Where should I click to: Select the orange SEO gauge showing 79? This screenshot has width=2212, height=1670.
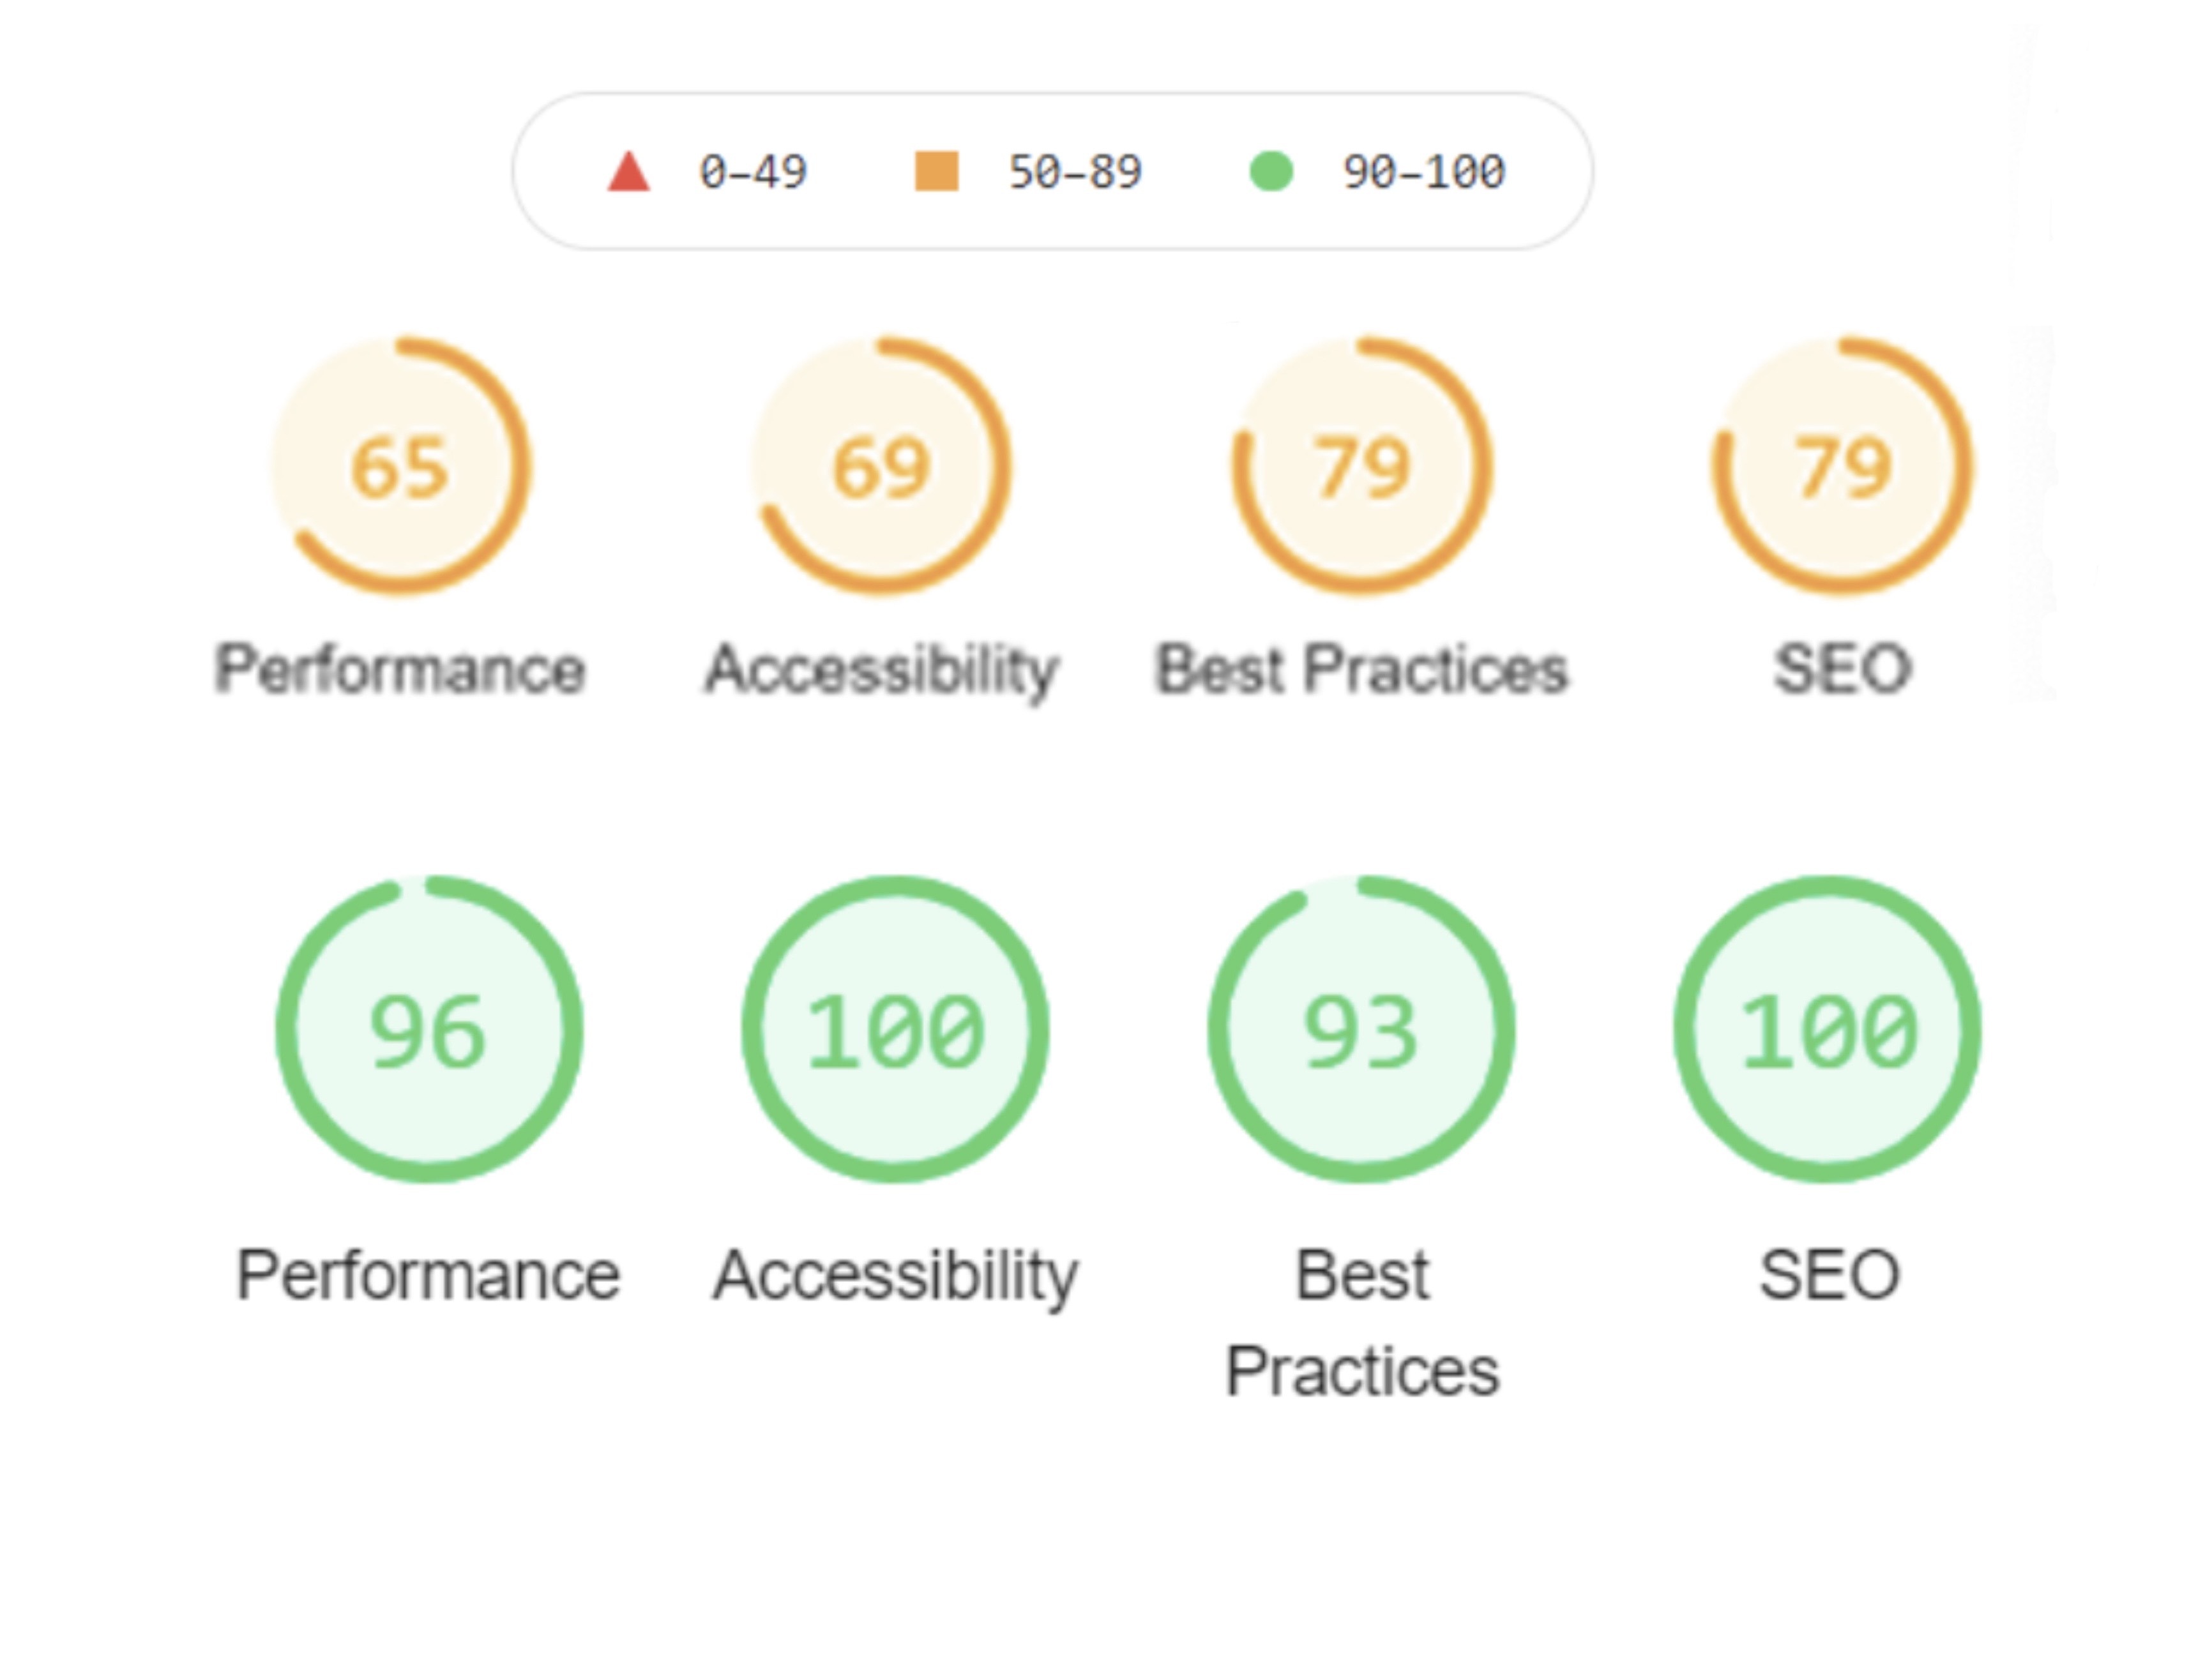1842,466
